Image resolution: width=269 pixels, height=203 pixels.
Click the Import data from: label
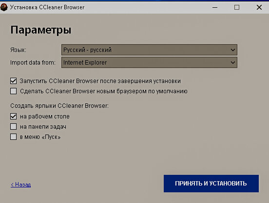(x=33, y=63)
